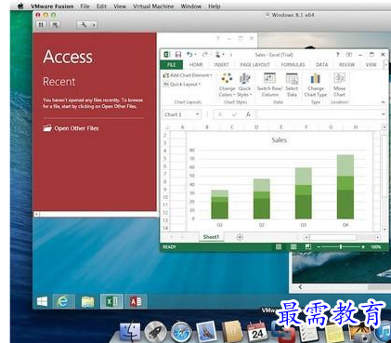The width and height of the screenshot is (391, 343).
Task: Switch to the PAGE LAYOUT ribbon tab
Action: click(254, 64)
